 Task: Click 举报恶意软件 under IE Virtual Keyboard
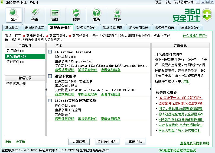click(x=88, y=70)
